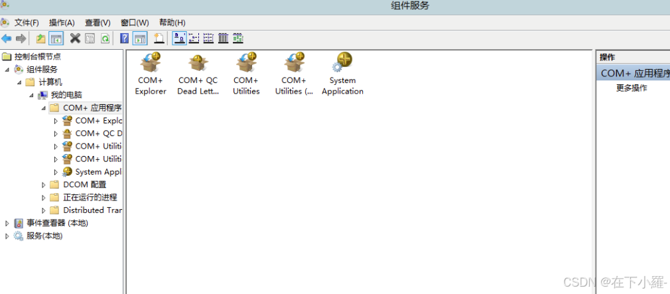Image resolution: width=670 pixels, height=294 pixels.
Task: Refresh the view with the green arrow icon
Action: click(105, 39)
